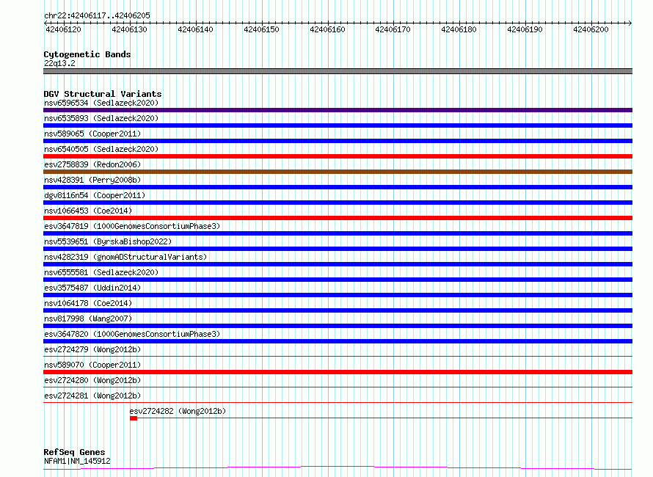Click the thick red bar under nsv589070
The width and height of the screenshot is (653, 477).
(x=338, y=372)
